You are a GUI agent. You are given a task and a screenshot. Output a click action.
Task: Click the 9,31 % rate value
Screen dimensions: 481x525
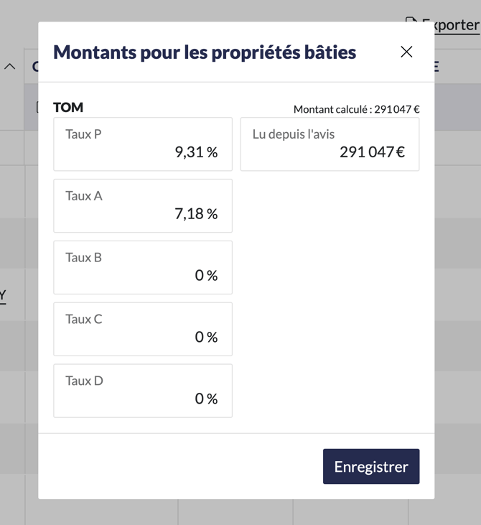(x=196, y=152)
